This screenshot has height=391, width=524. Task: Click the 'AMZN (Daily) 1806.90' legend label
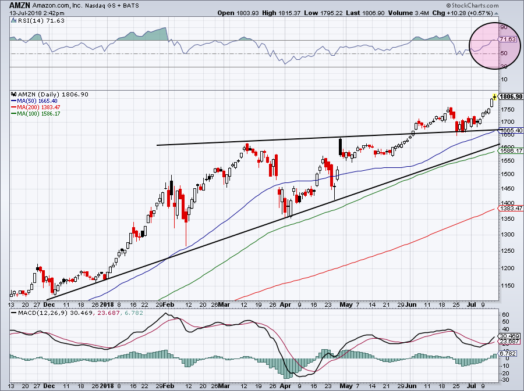tap(53, 95)
